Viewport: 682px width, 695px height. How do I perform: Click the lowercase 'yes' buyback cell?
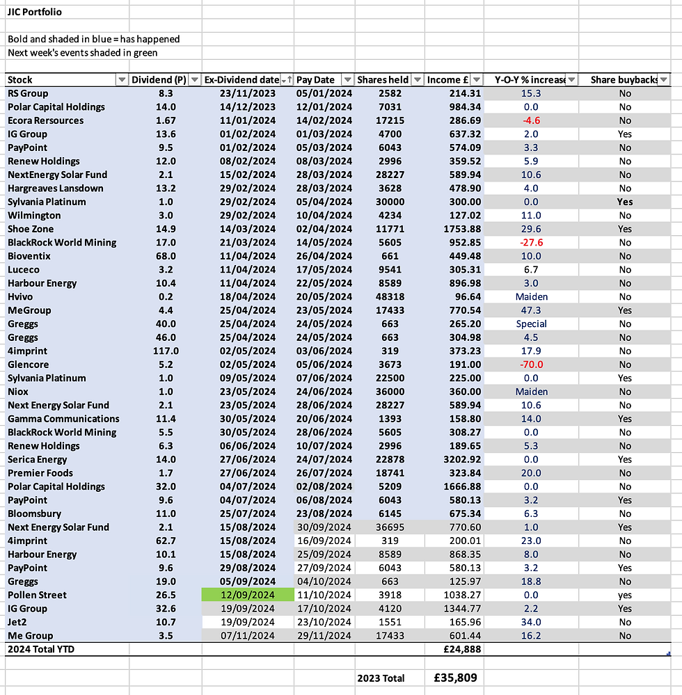tap(625, 595)
